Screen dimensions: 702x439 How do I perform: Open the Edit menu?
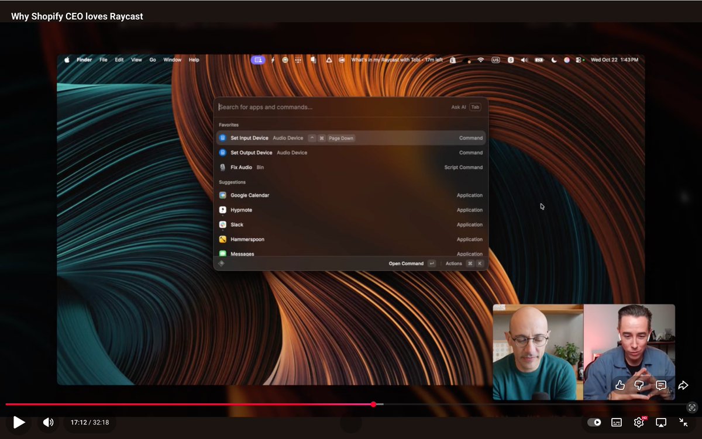click(x=119, y=60)
